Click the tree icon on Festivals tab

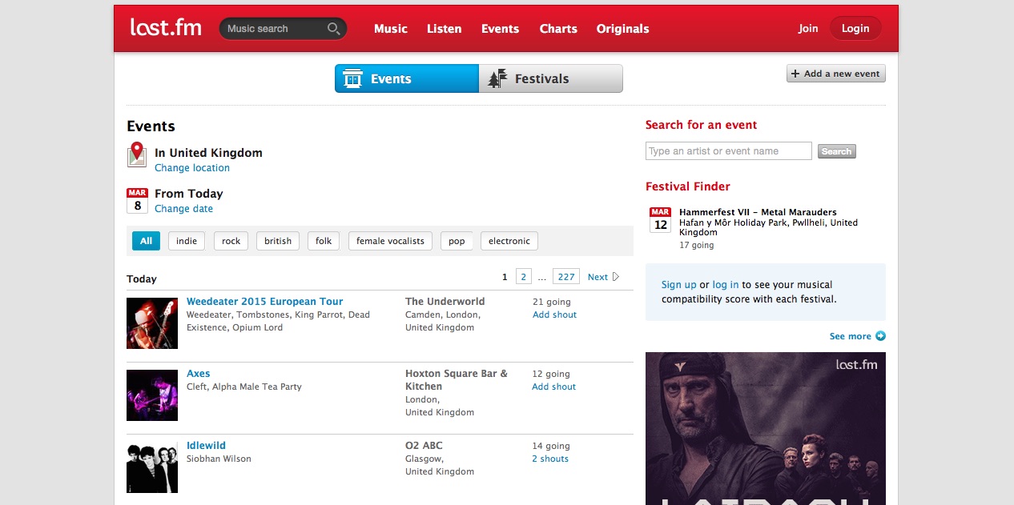click(497, 78)
